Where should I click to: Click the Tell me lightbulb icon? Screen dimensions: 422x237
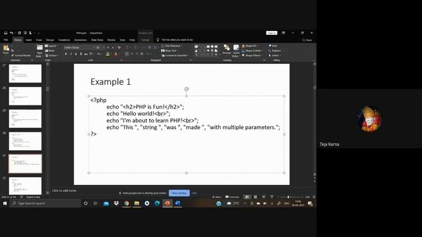(x=158, y=39)
